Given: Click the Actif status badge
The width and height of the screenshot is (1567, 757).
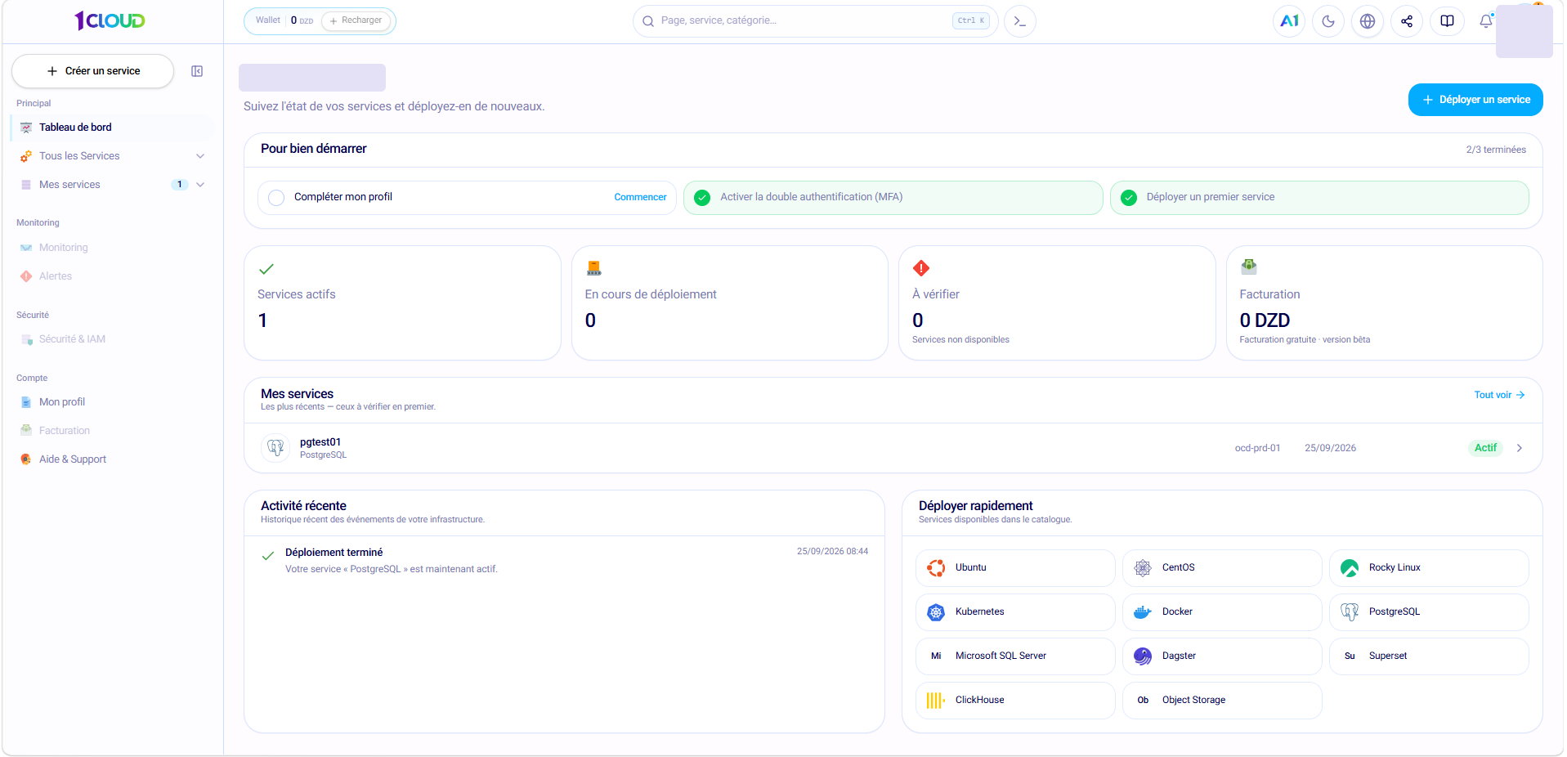Looking at the screenshot, I should [x=1485, y=448].
